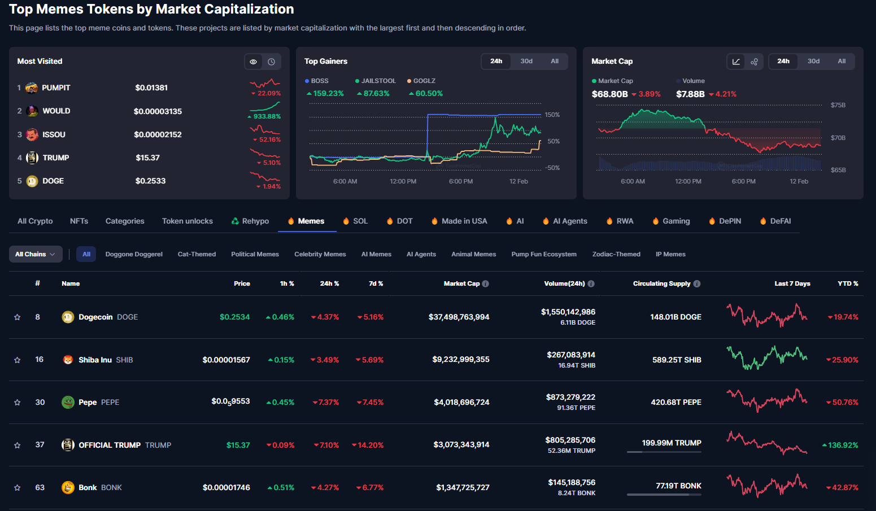Viewport: 876px width, 511px height.
Task: Click the WOULD icon in Most Visited
Action: (x=32, y=111)
